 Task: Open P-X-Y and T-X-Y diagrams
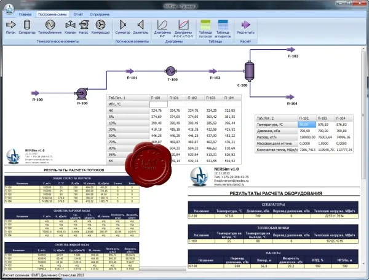point(183,29)
